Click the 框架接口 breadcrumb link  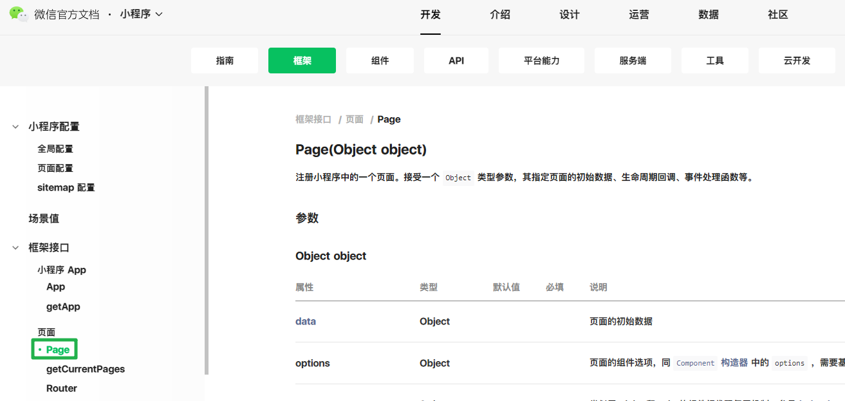click(x=313, y=119)
